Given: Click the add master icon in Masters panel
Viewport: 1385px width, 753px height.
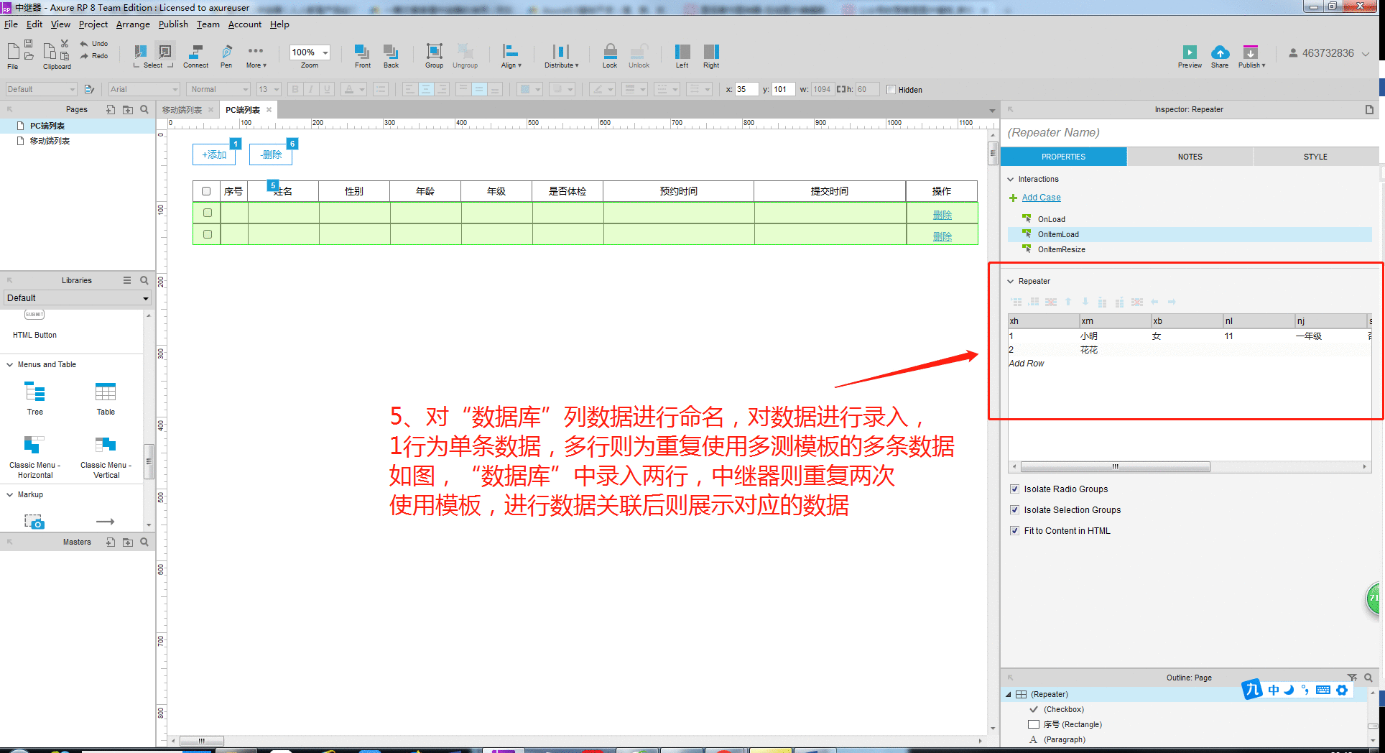Looking at the screenshot, I should click(111, 542).
